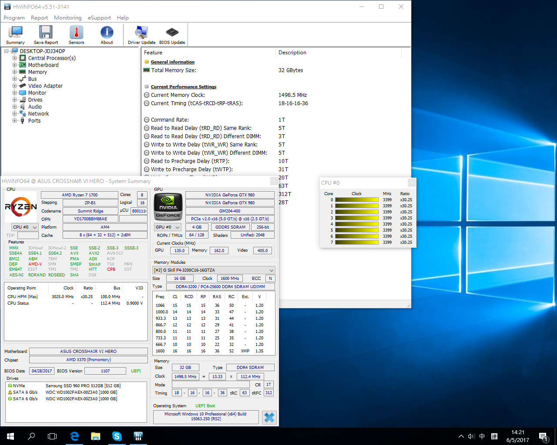Click the Chinese IME tray indicator
This screenshot has height=445, width=557.
point(482,436)
